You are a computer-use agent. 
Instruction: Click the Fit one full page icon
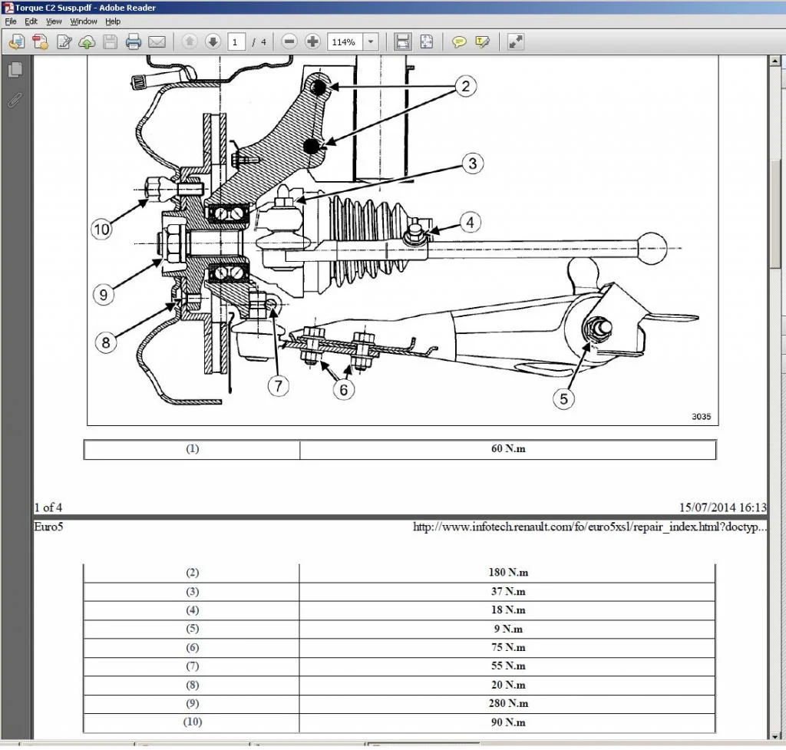pos(427,41)
